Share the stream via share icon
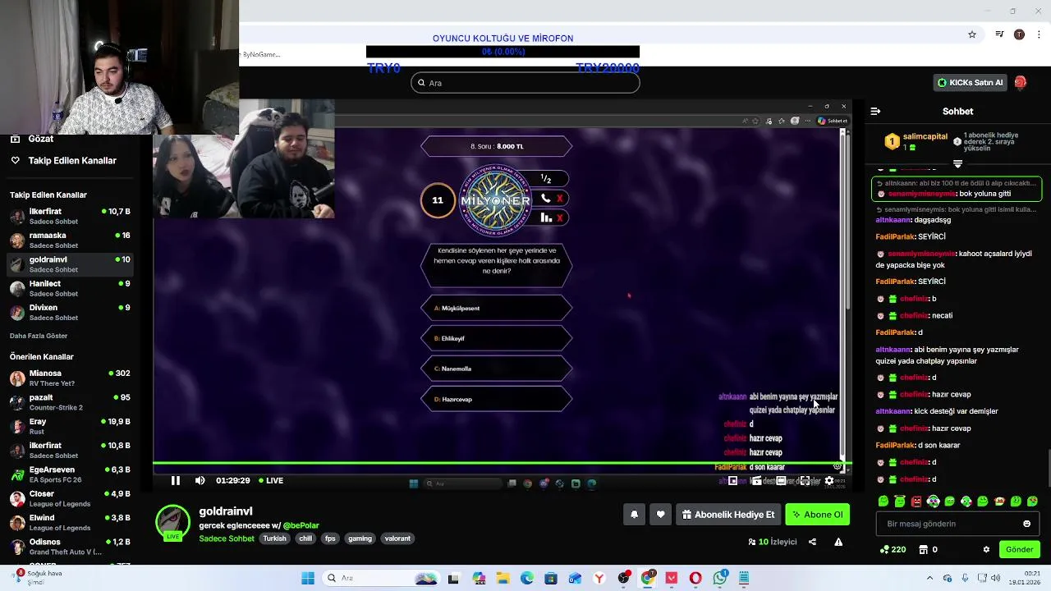Viewport: 1051px width, 591px height. pos(812,542)
